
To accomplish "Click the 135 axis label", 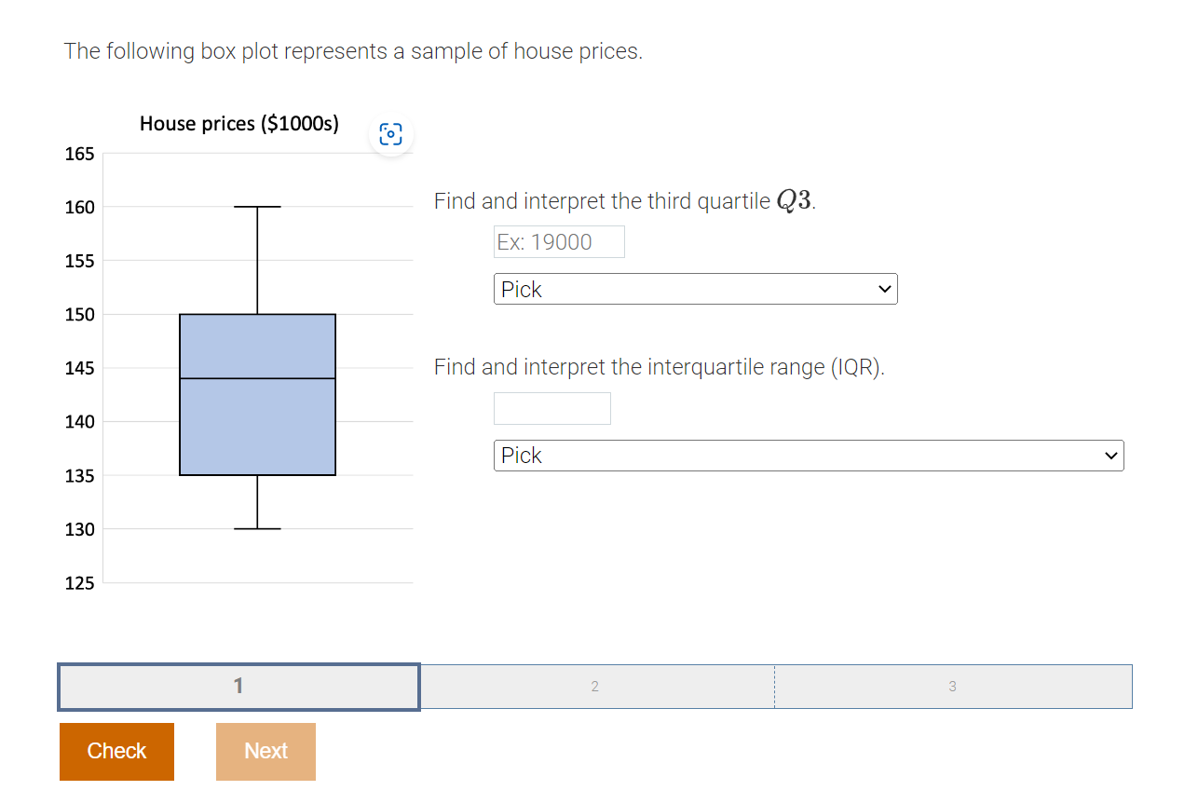I will [79, 476].
